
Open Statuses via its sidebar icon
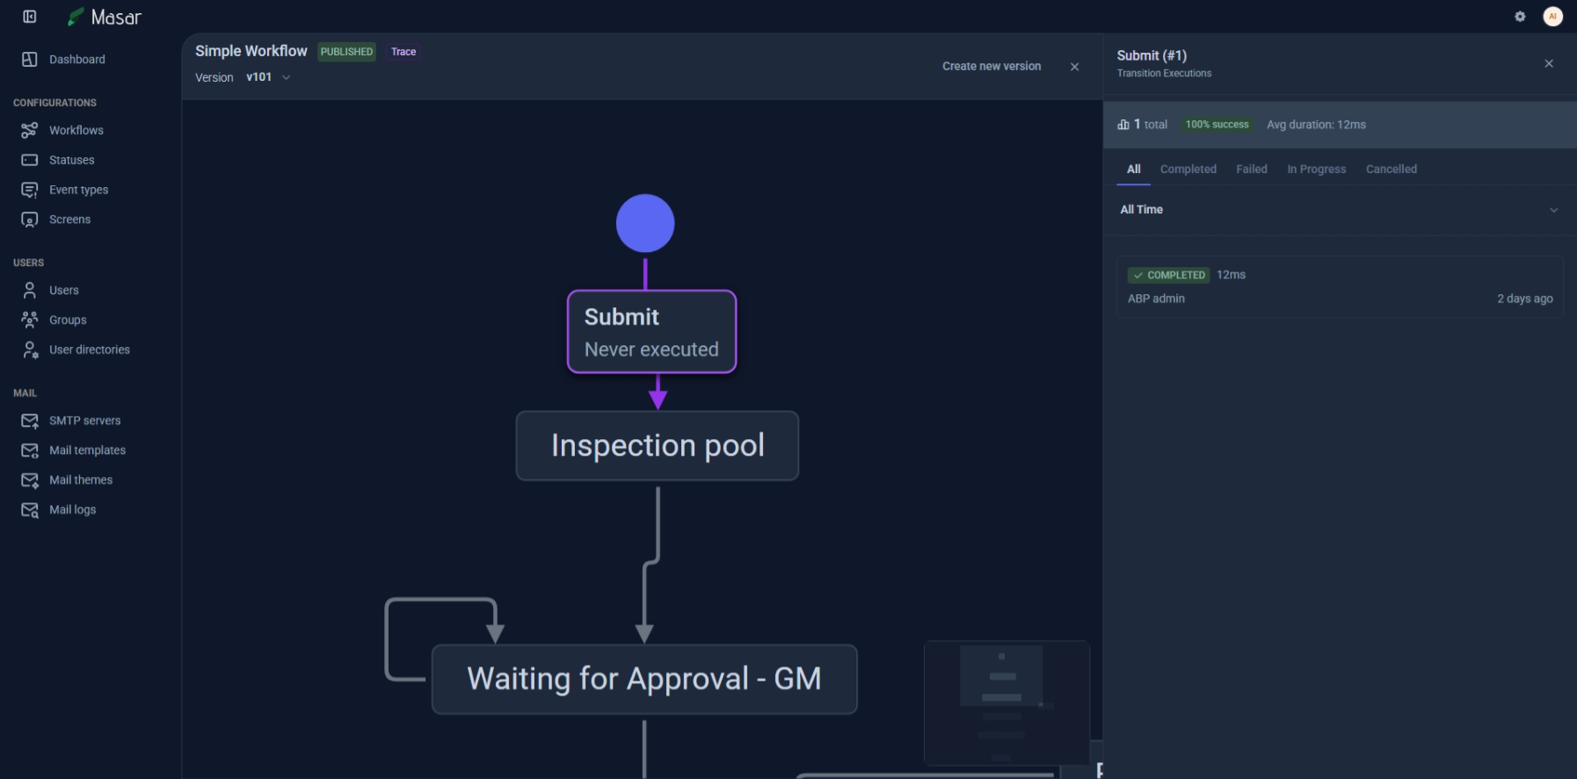30,160
